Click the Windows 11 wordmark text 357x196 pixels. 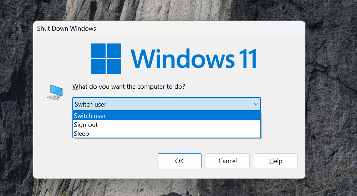pyautogui.click(x=194, y=58)
